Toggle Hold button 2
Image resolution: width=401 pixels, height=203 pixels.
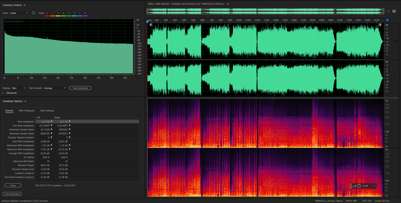click(52, 13)
